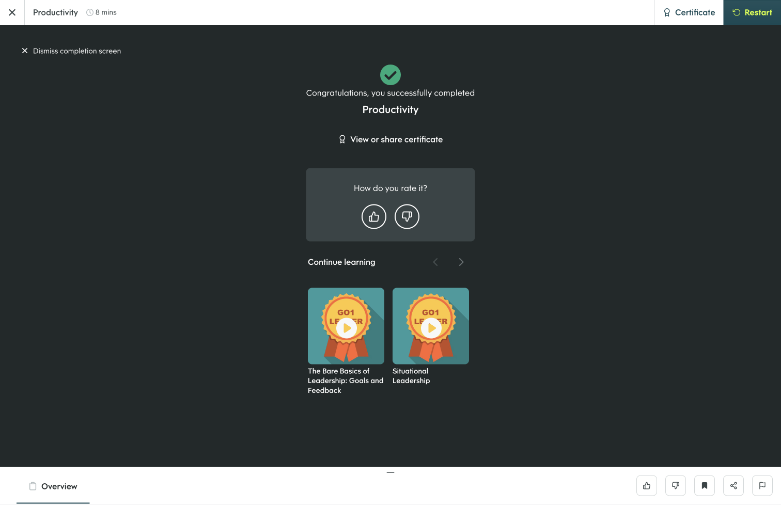Click the certificate ribbon badge icon in top bar
This screenshot has width=781, height=507.
[x=666, y=12]
